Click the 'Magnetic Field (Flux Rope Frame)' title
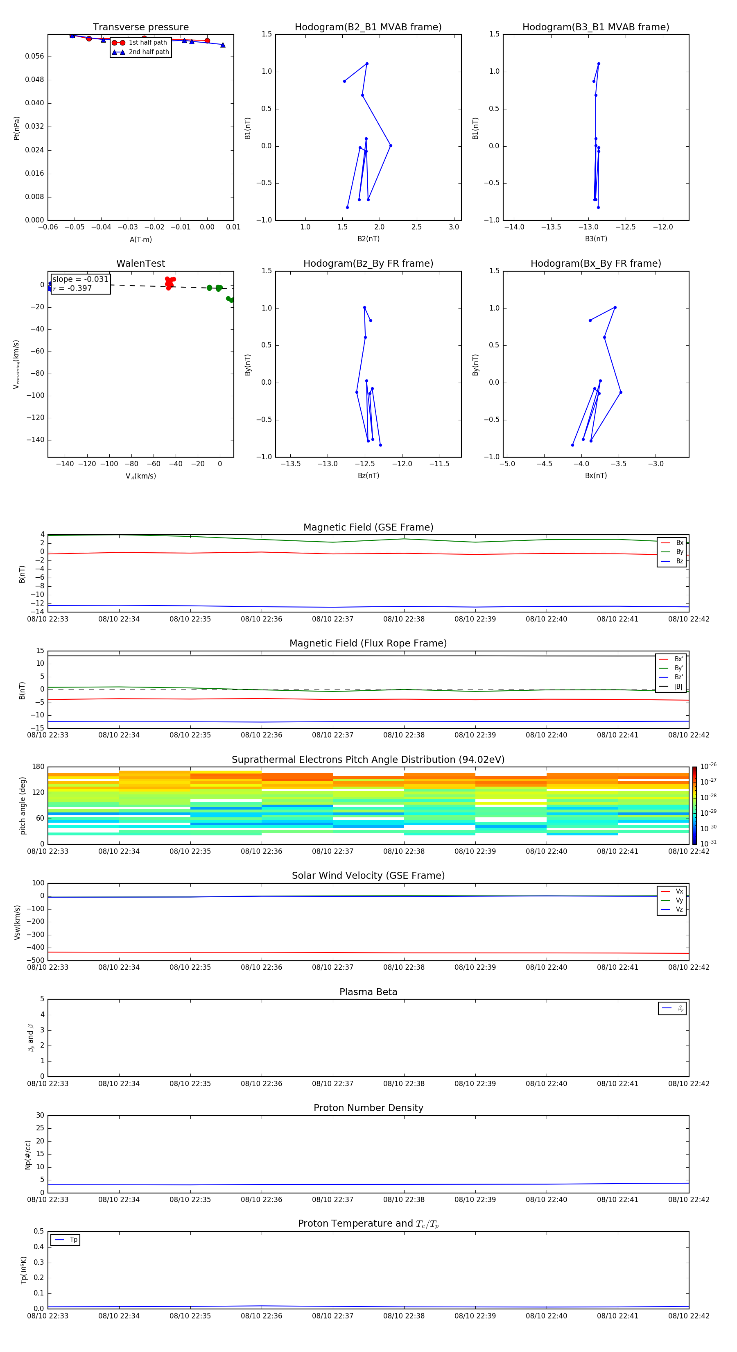The image size is (737, 1352). click(x=368, y=644)
